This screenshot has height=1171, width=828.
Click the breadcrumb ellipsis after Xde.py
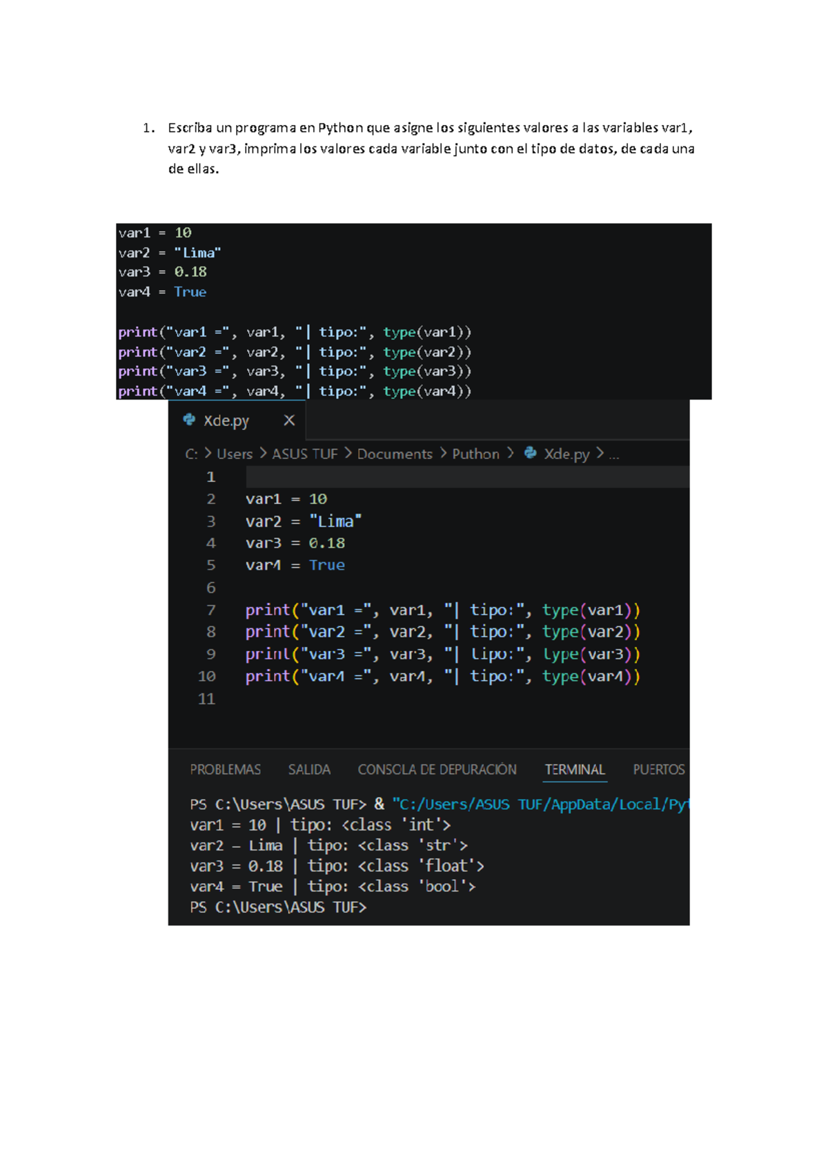[613, 454]
